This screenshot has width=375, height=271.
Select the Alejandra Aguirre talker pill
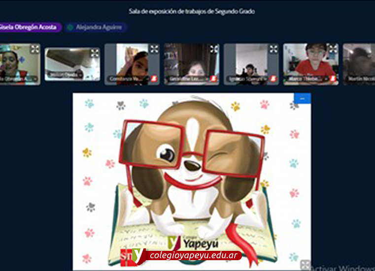point(97,28)
